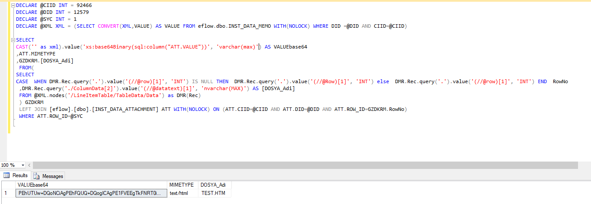
Task: Select the text/html result cell
Action: tap(182, 193)
